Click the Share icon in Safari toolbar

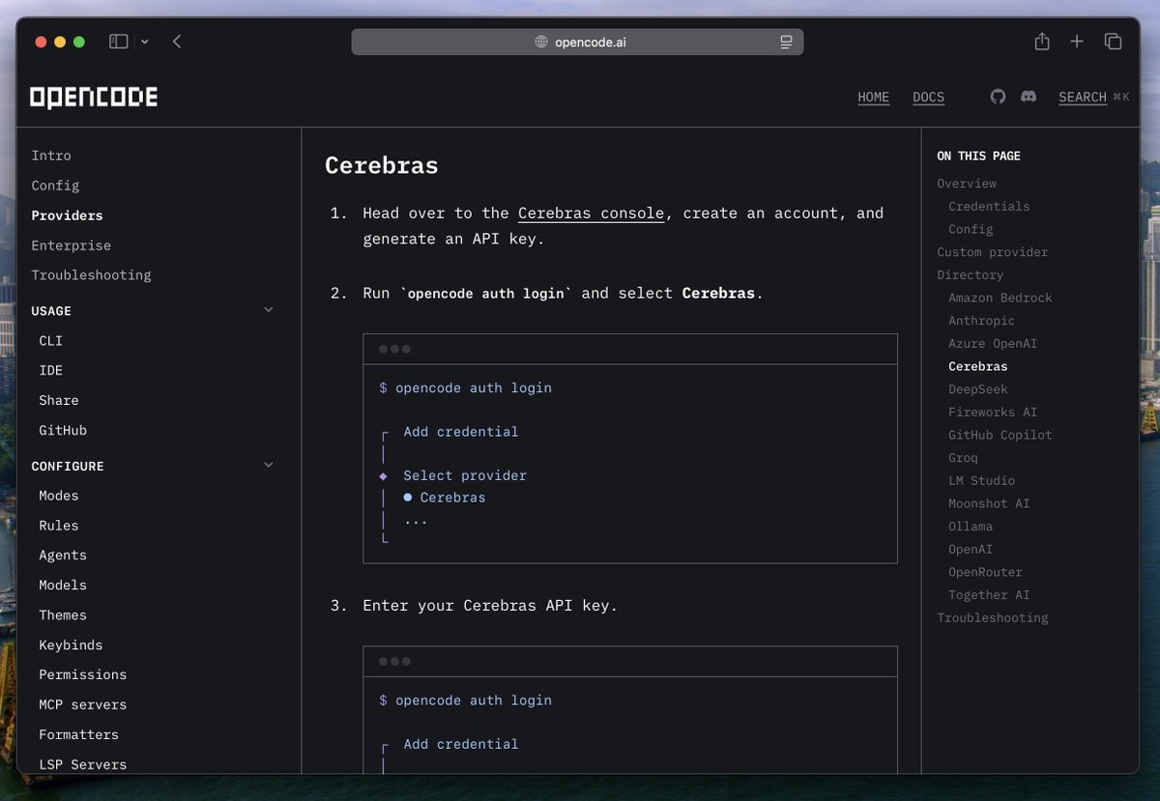click(1042, 42)
